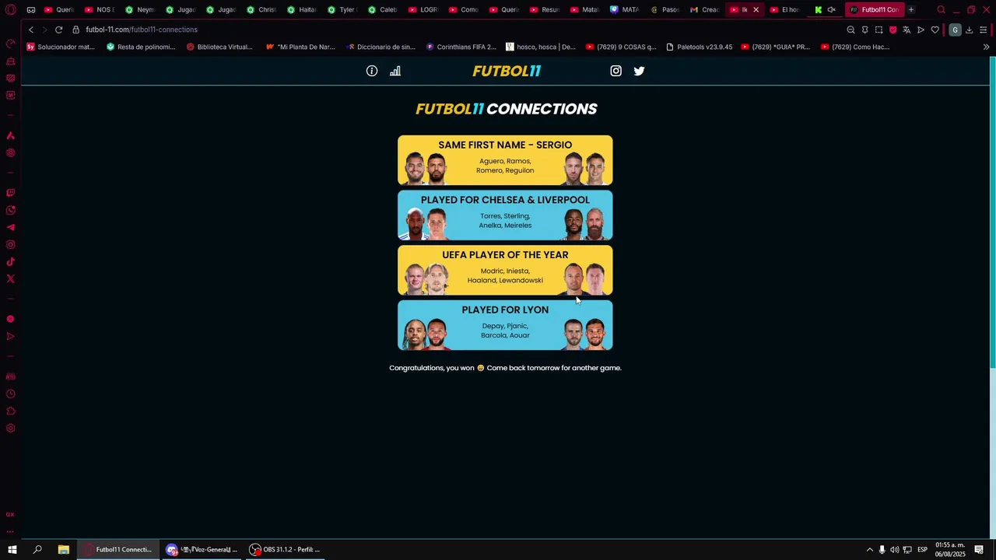
Task: Open 'Solucionador mat...' bookmark
Action: click(x=60, y=47)
